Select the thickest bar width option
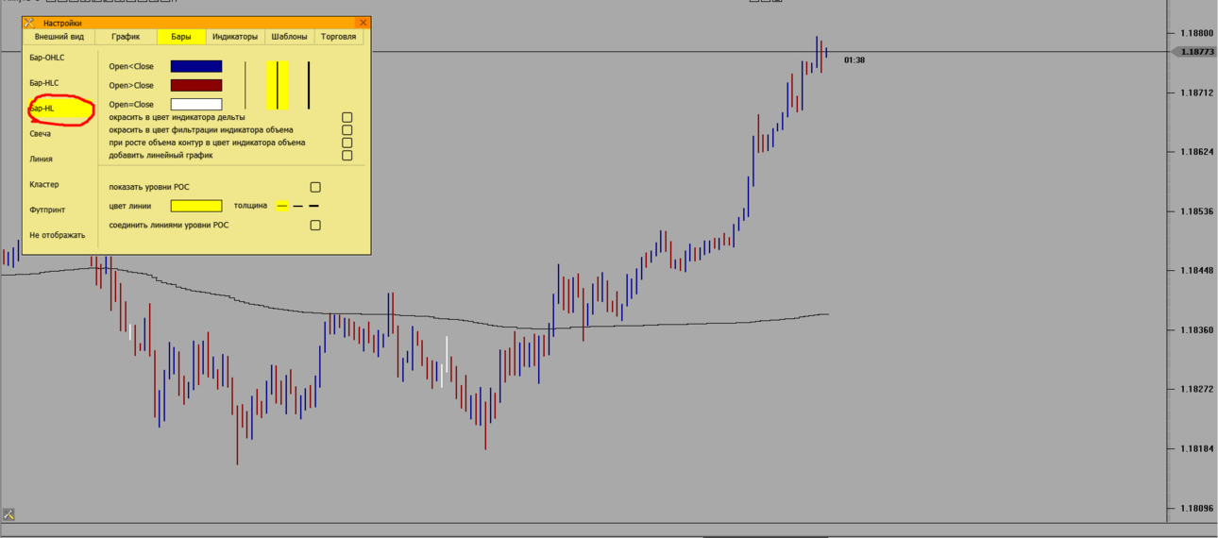The height and width of the screenshot is (538, 1218). (x=309, y=85)
